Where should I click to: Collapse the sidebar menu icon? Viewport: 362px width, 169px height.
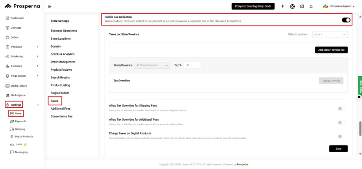50,7
